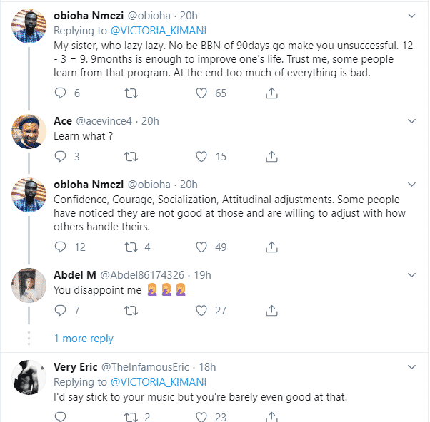Like Ace's tweet with 15 likes
The height and width of the screenshot is (422, 430).
pos(202,156)
